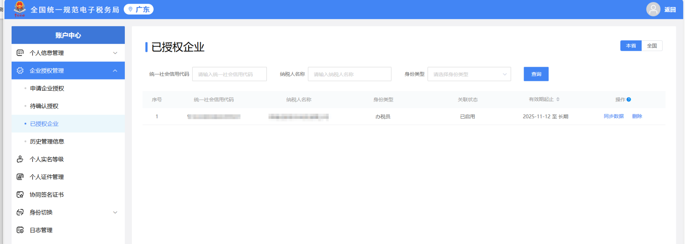Click the 日志管理 sidebar icon
This screenshot has height=244, width=685.
click(20, 230)
